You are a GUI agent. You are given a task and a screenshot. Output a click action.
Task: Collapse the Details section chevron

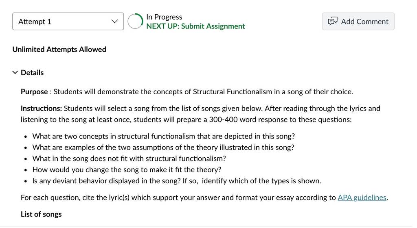point(15,72)
